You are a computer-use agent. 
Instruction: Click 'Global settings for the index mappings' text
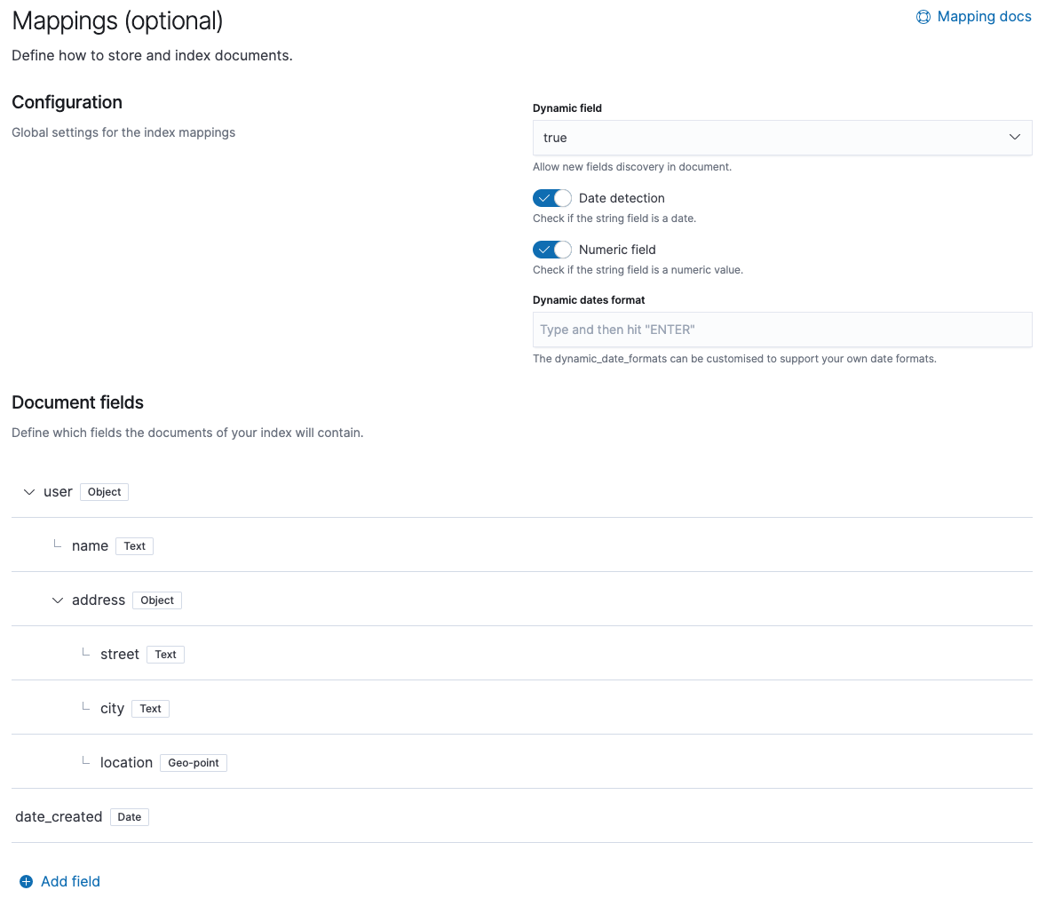point(123,132)
